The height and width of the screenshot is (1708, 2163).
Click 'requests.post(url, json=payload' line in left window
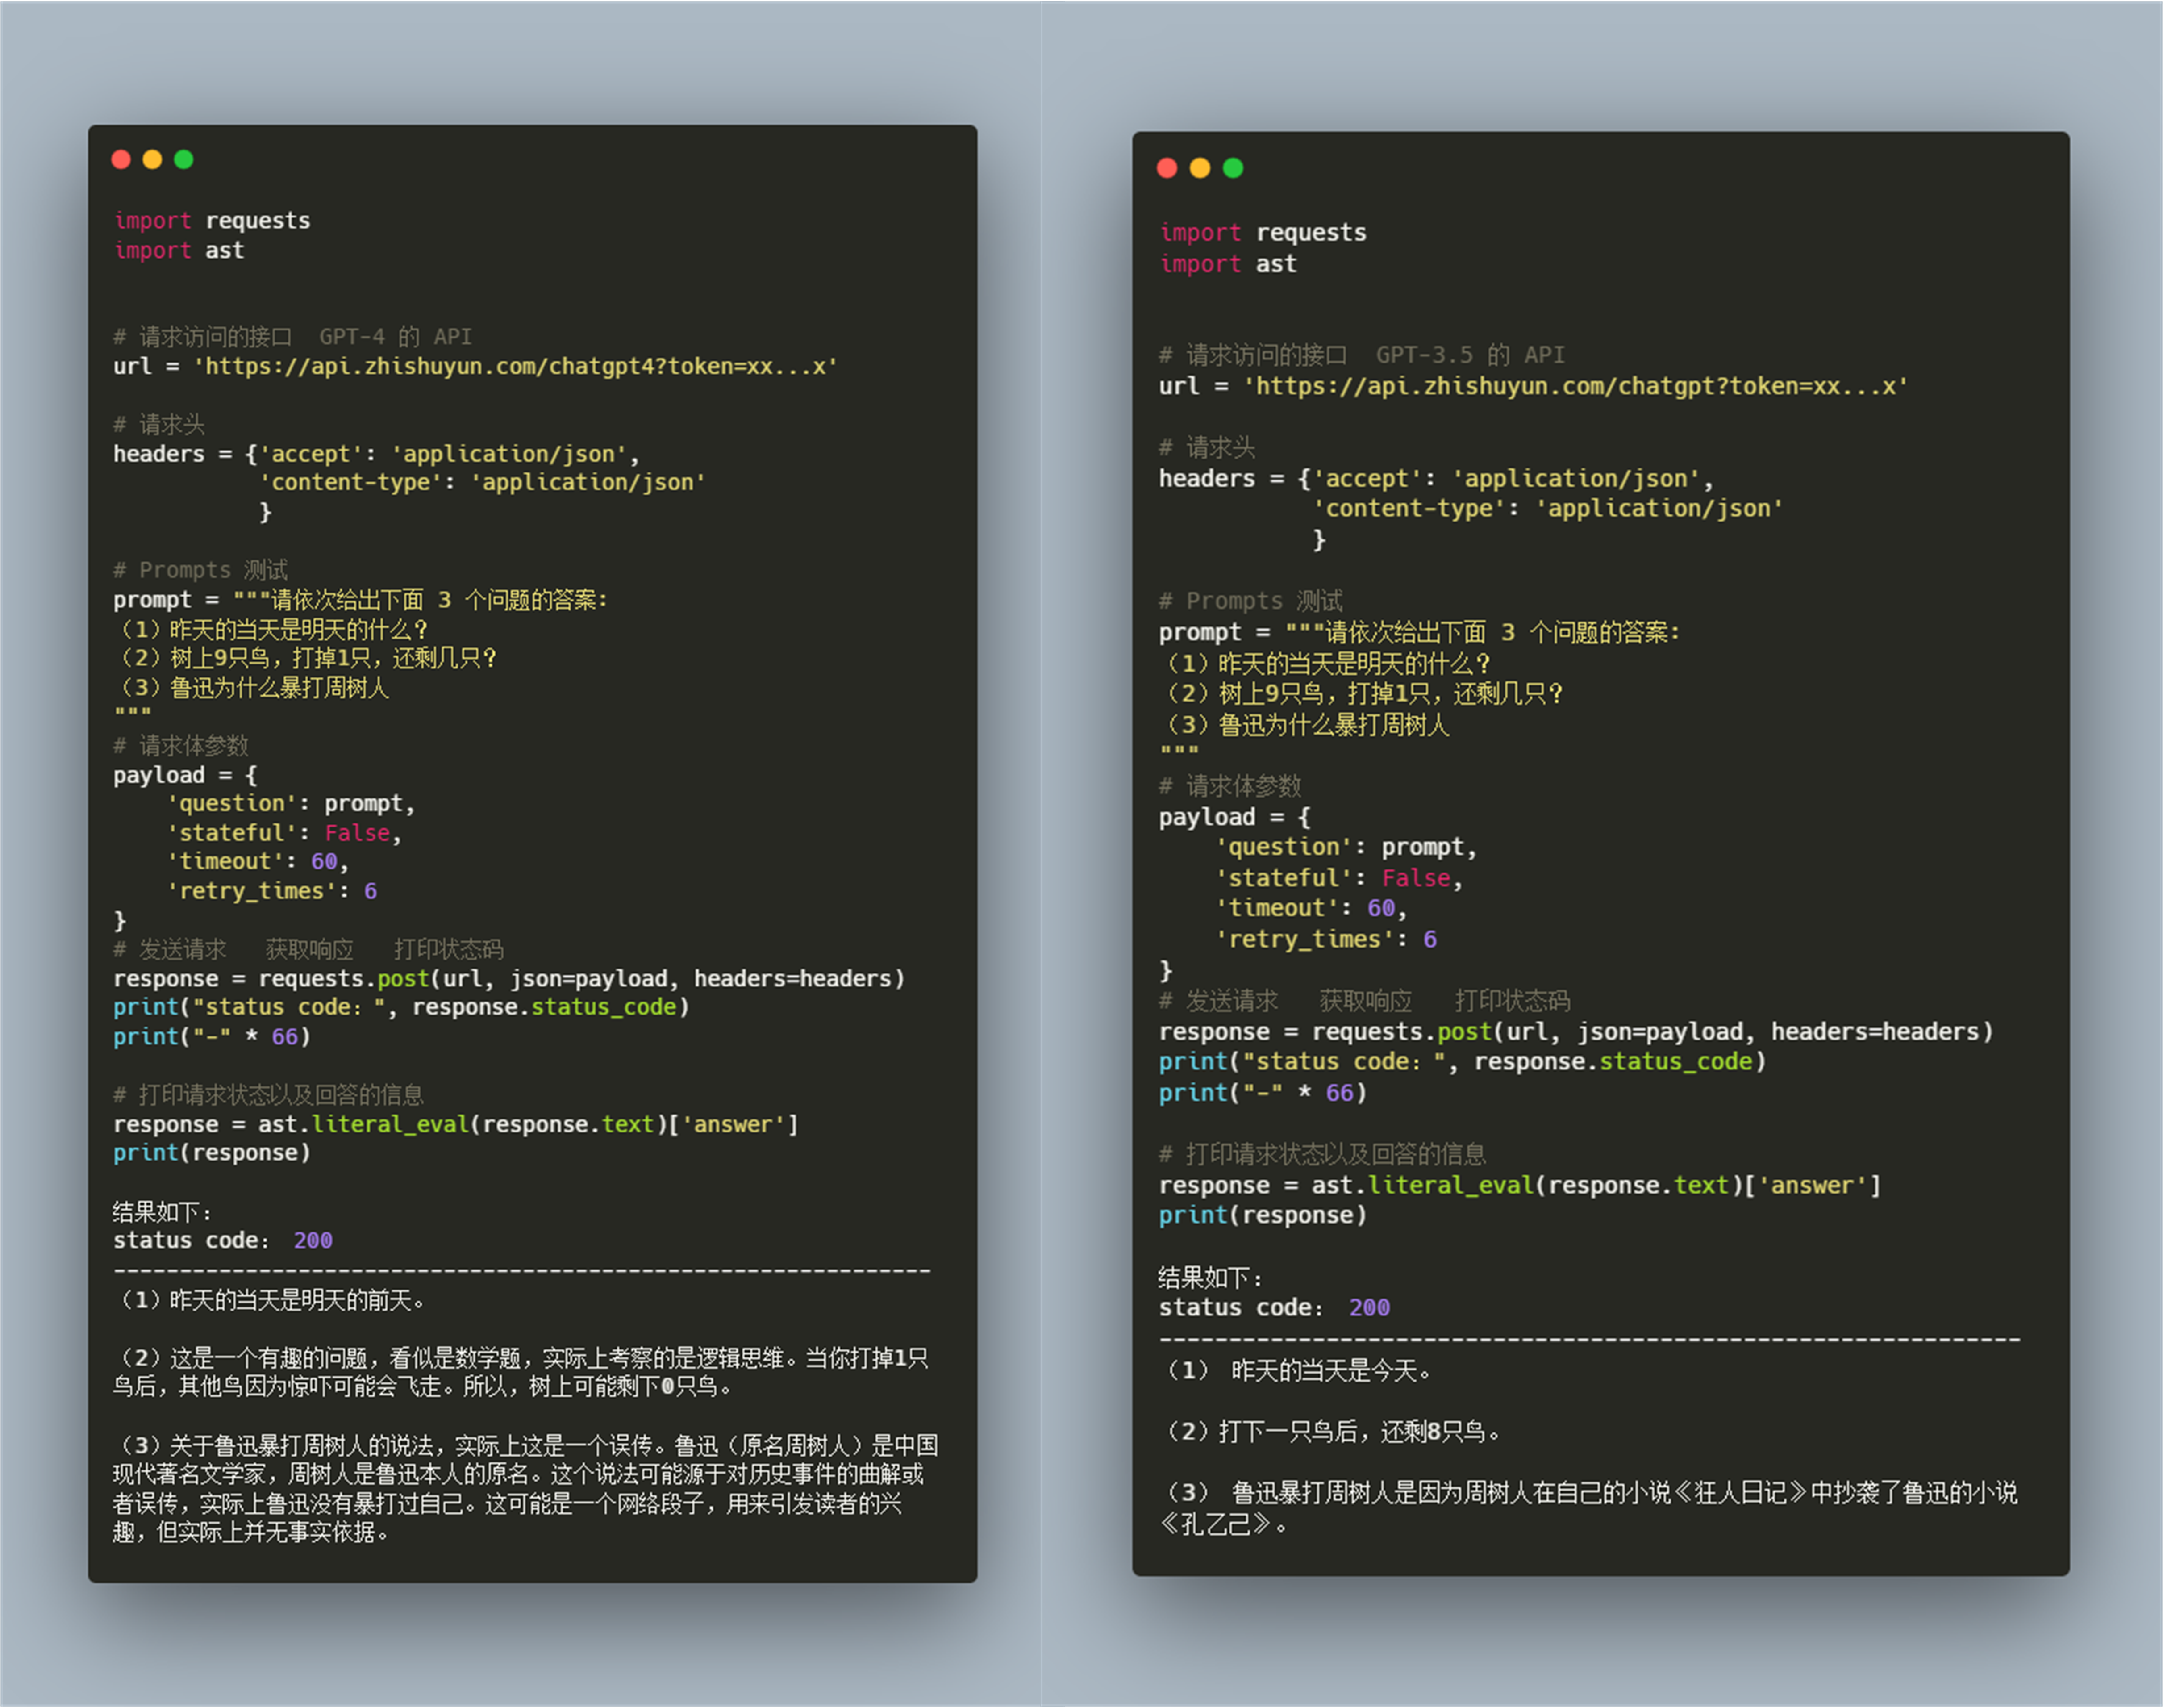510,979
